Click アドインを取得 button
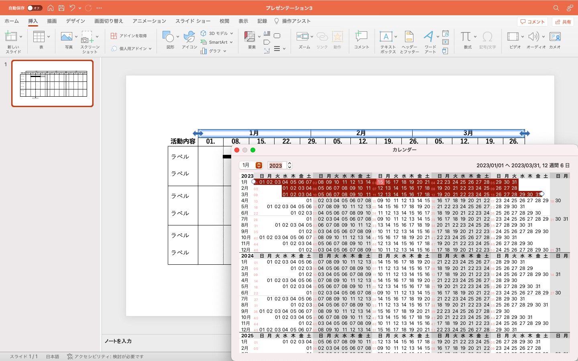Screen dimensions: 578x361 point(129,36)
